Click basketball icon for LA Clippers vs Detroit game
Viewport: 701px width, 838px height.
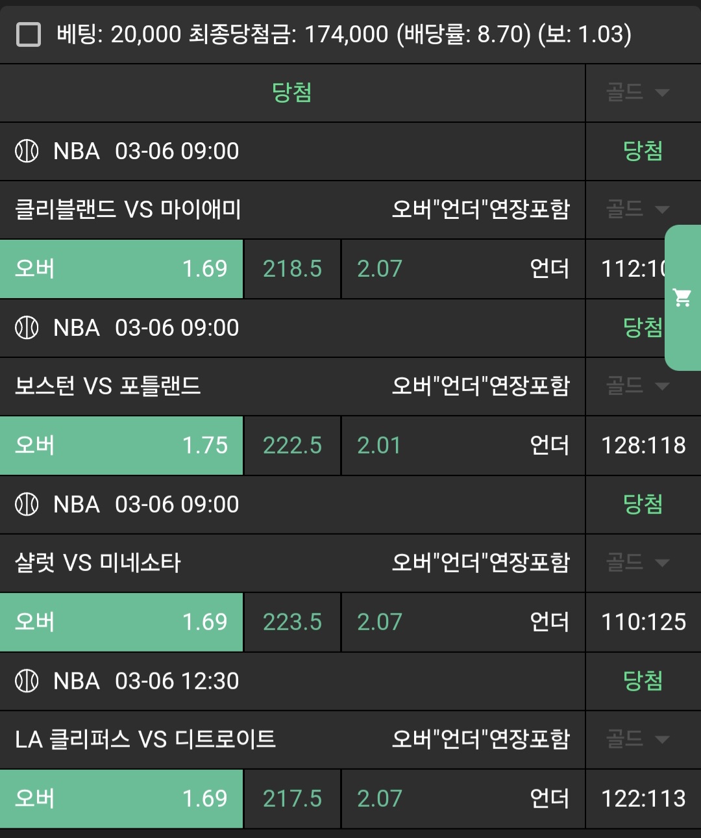[27, 681]
